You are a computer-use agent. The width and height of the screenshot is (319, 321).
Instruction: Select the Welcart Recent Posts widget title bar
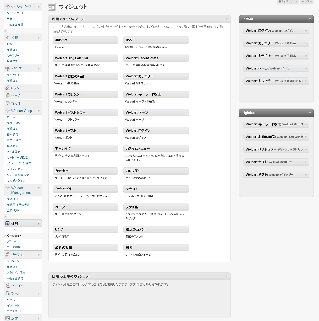[156, 58]
